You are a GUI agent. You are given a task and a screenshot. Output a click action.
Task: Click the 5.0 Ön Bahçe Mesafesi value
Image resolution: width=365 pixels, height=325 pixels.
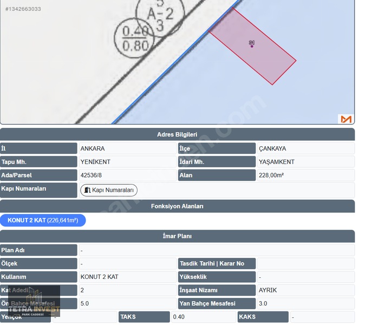128,303
